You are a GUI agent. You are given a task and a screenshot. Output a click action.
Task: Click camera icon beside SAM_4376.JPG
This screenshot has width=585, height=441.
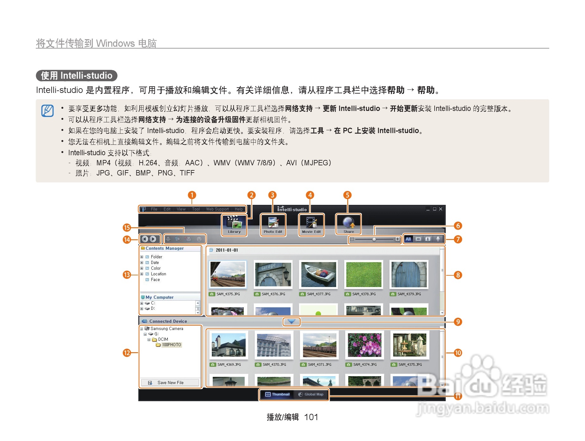click(x=257, y=294)
